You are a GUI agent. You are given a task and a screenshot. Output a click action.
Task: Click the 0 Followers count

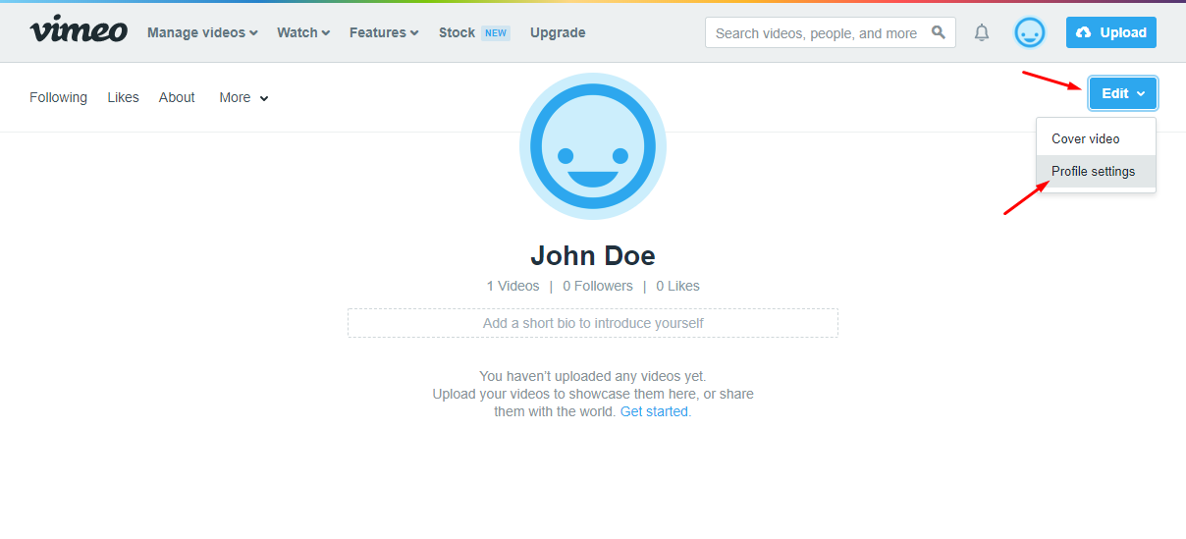[x=598, y=286]
